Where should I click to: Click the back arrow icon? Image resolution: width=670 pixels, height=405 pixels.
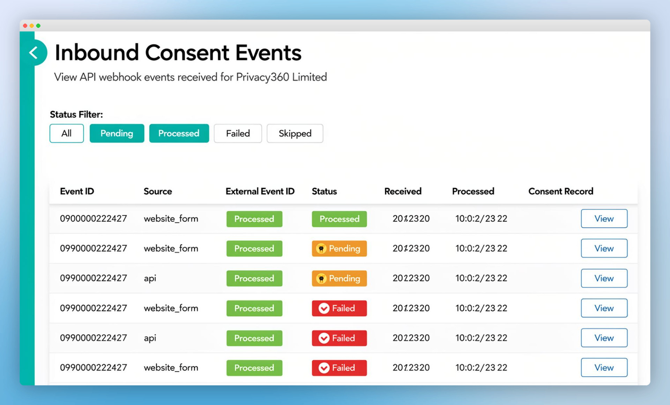point(34,53)
